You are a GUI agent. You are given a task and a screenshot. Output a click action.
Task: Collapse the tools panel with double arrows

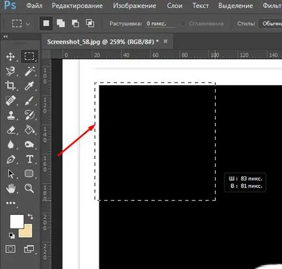(5, 36)
